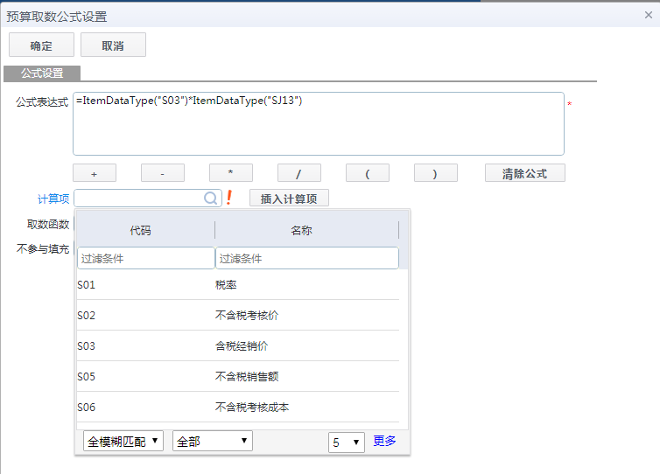Close the 预算取数公式设置 dialog
The width and height of the screenshot is (660, 474).
pyautogui.click(x=648, y=14)
